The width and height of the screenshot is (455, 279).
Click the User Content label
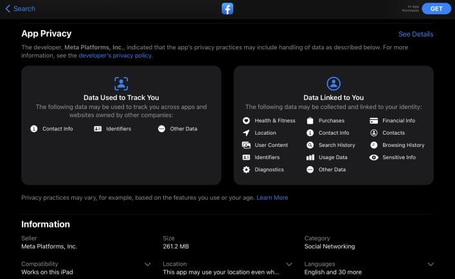(271, 145)
